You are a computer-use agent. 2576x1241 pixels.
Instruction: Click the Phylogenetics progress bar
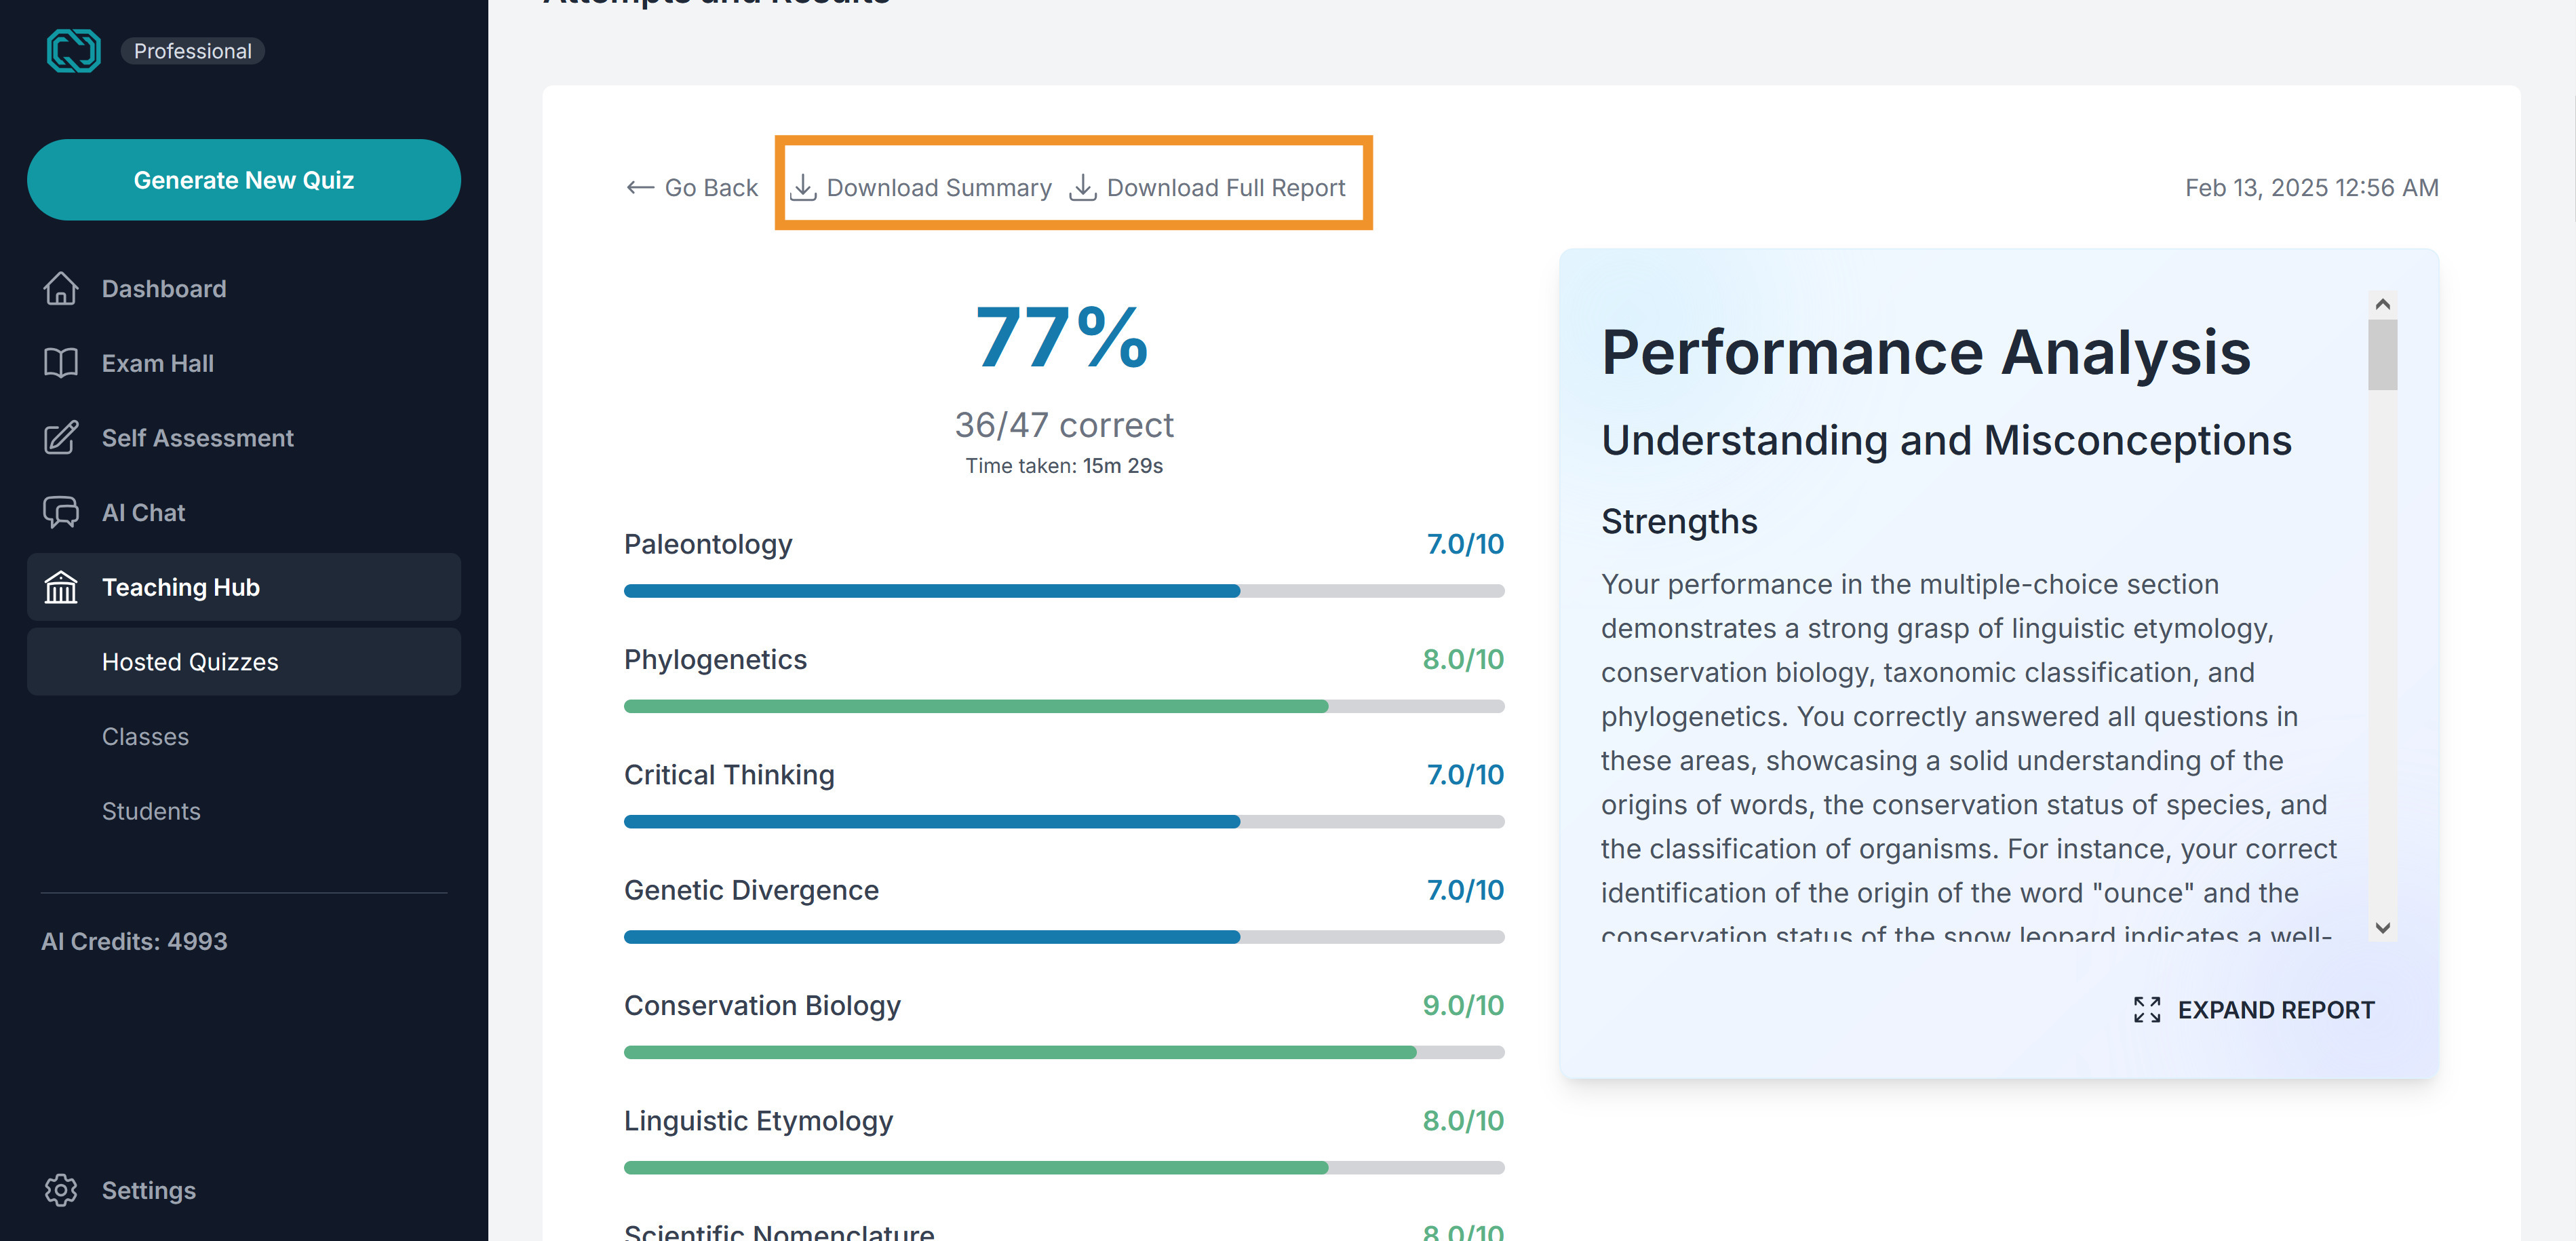(x=1064, y=706)
